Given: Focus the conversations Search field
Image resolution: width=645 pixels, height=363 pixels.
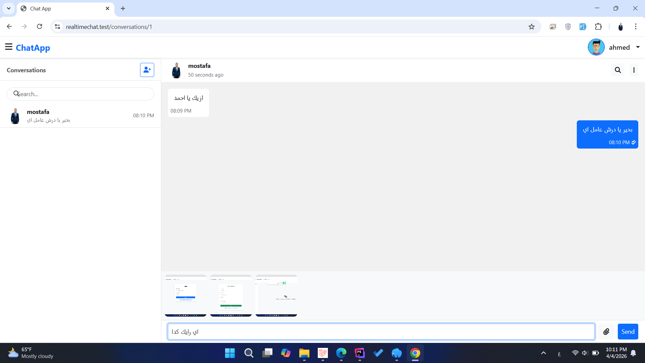Looking at the screenshot, I should 81,94.
